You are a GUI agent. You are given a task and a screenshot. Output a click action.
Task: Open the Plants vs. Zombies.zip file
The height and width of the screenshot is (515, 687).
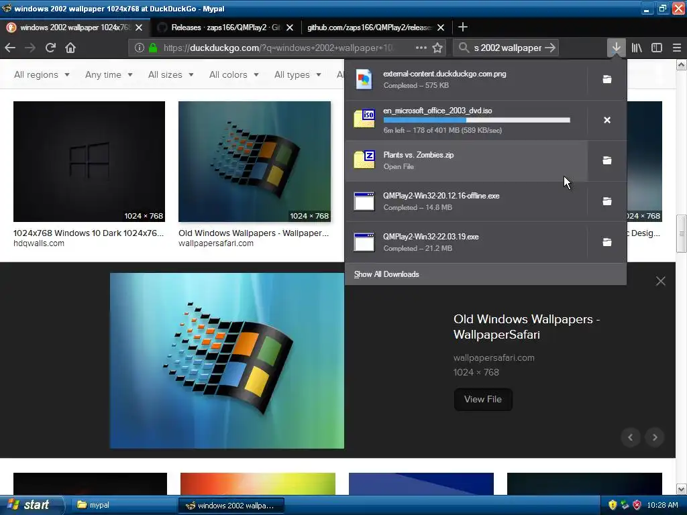[467, 160]
